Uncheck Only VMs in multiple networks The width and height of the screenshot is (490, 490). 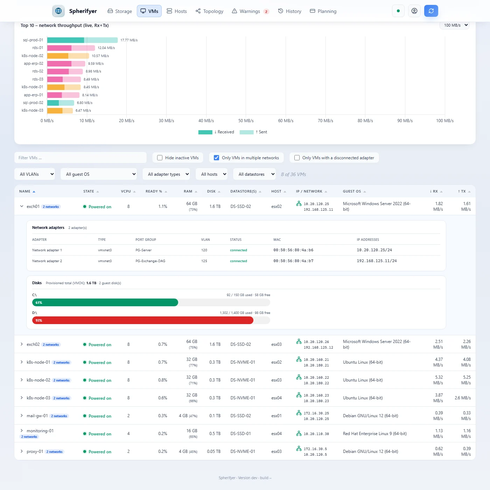click(x=217, y=158)
